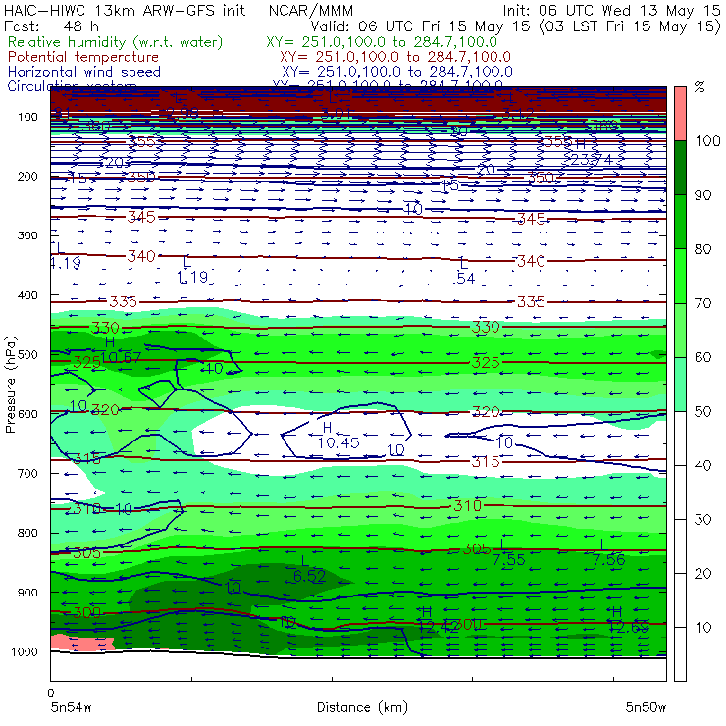Image resolution: width=726 pixels, height=726 pixels.
Task: Click the '7.55' minimum value near 850 hPa
Action: 509,560
